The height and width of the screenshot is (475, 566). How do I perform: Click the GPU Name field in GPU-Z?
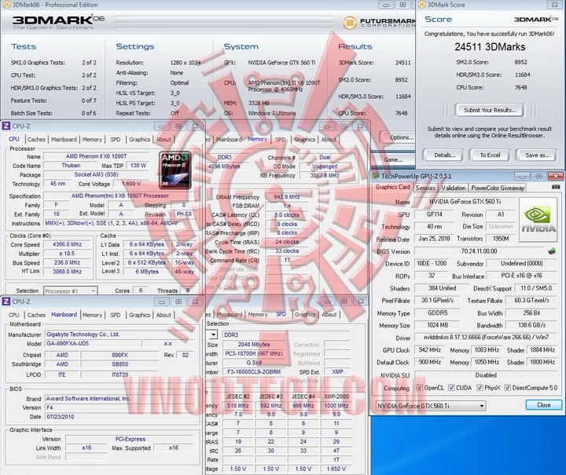pyautogui.click(x=465, y=202)
